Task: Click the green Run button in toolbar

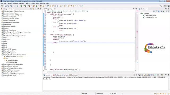Action: coord(21,6)
